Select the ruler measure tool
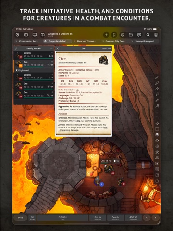This screenshot has width=173, height=231. coord(157,100)
